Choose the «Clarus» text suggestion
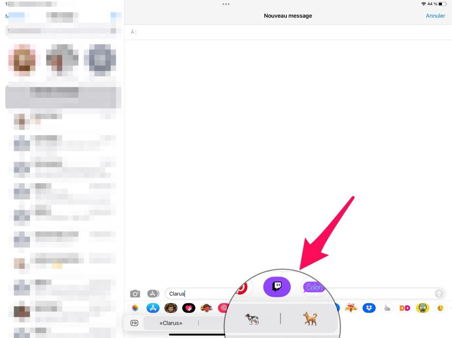The height and width of the screenshot is (338, 452). [171, 323]
